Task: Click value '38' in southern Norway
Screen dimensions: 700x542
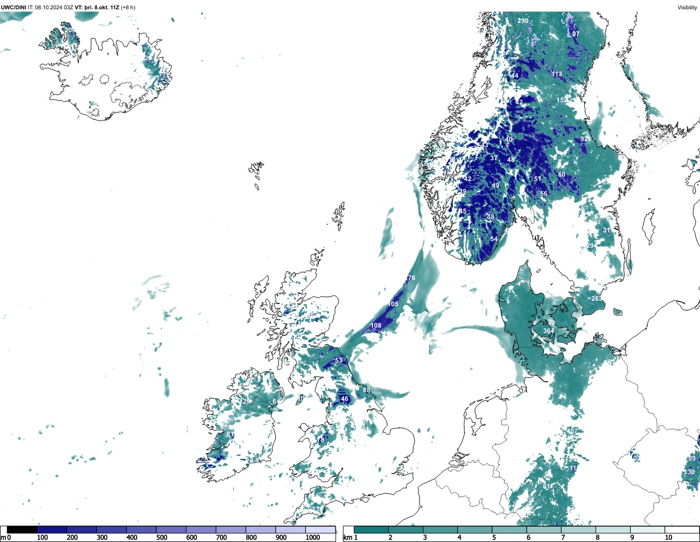Action: coord(491,217)
